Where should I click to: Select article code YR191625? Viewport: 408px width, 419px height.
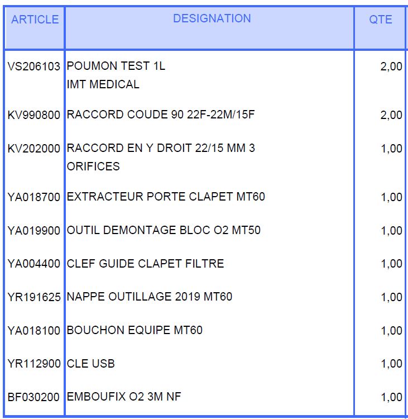[x=34, y=297]
